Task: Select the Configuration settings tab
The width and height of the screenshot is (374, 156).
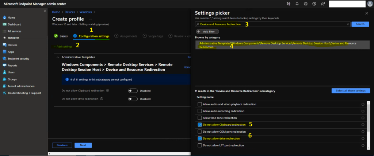Action: tap(91, 36)
